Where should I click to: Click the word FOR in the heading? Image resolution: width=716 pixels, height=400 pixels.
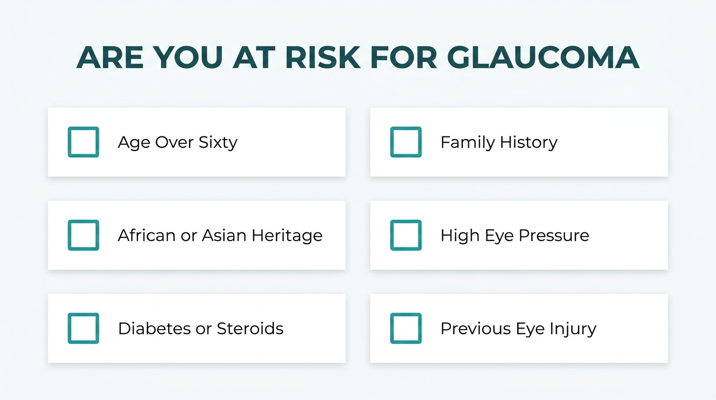click(x=403, y=57)
